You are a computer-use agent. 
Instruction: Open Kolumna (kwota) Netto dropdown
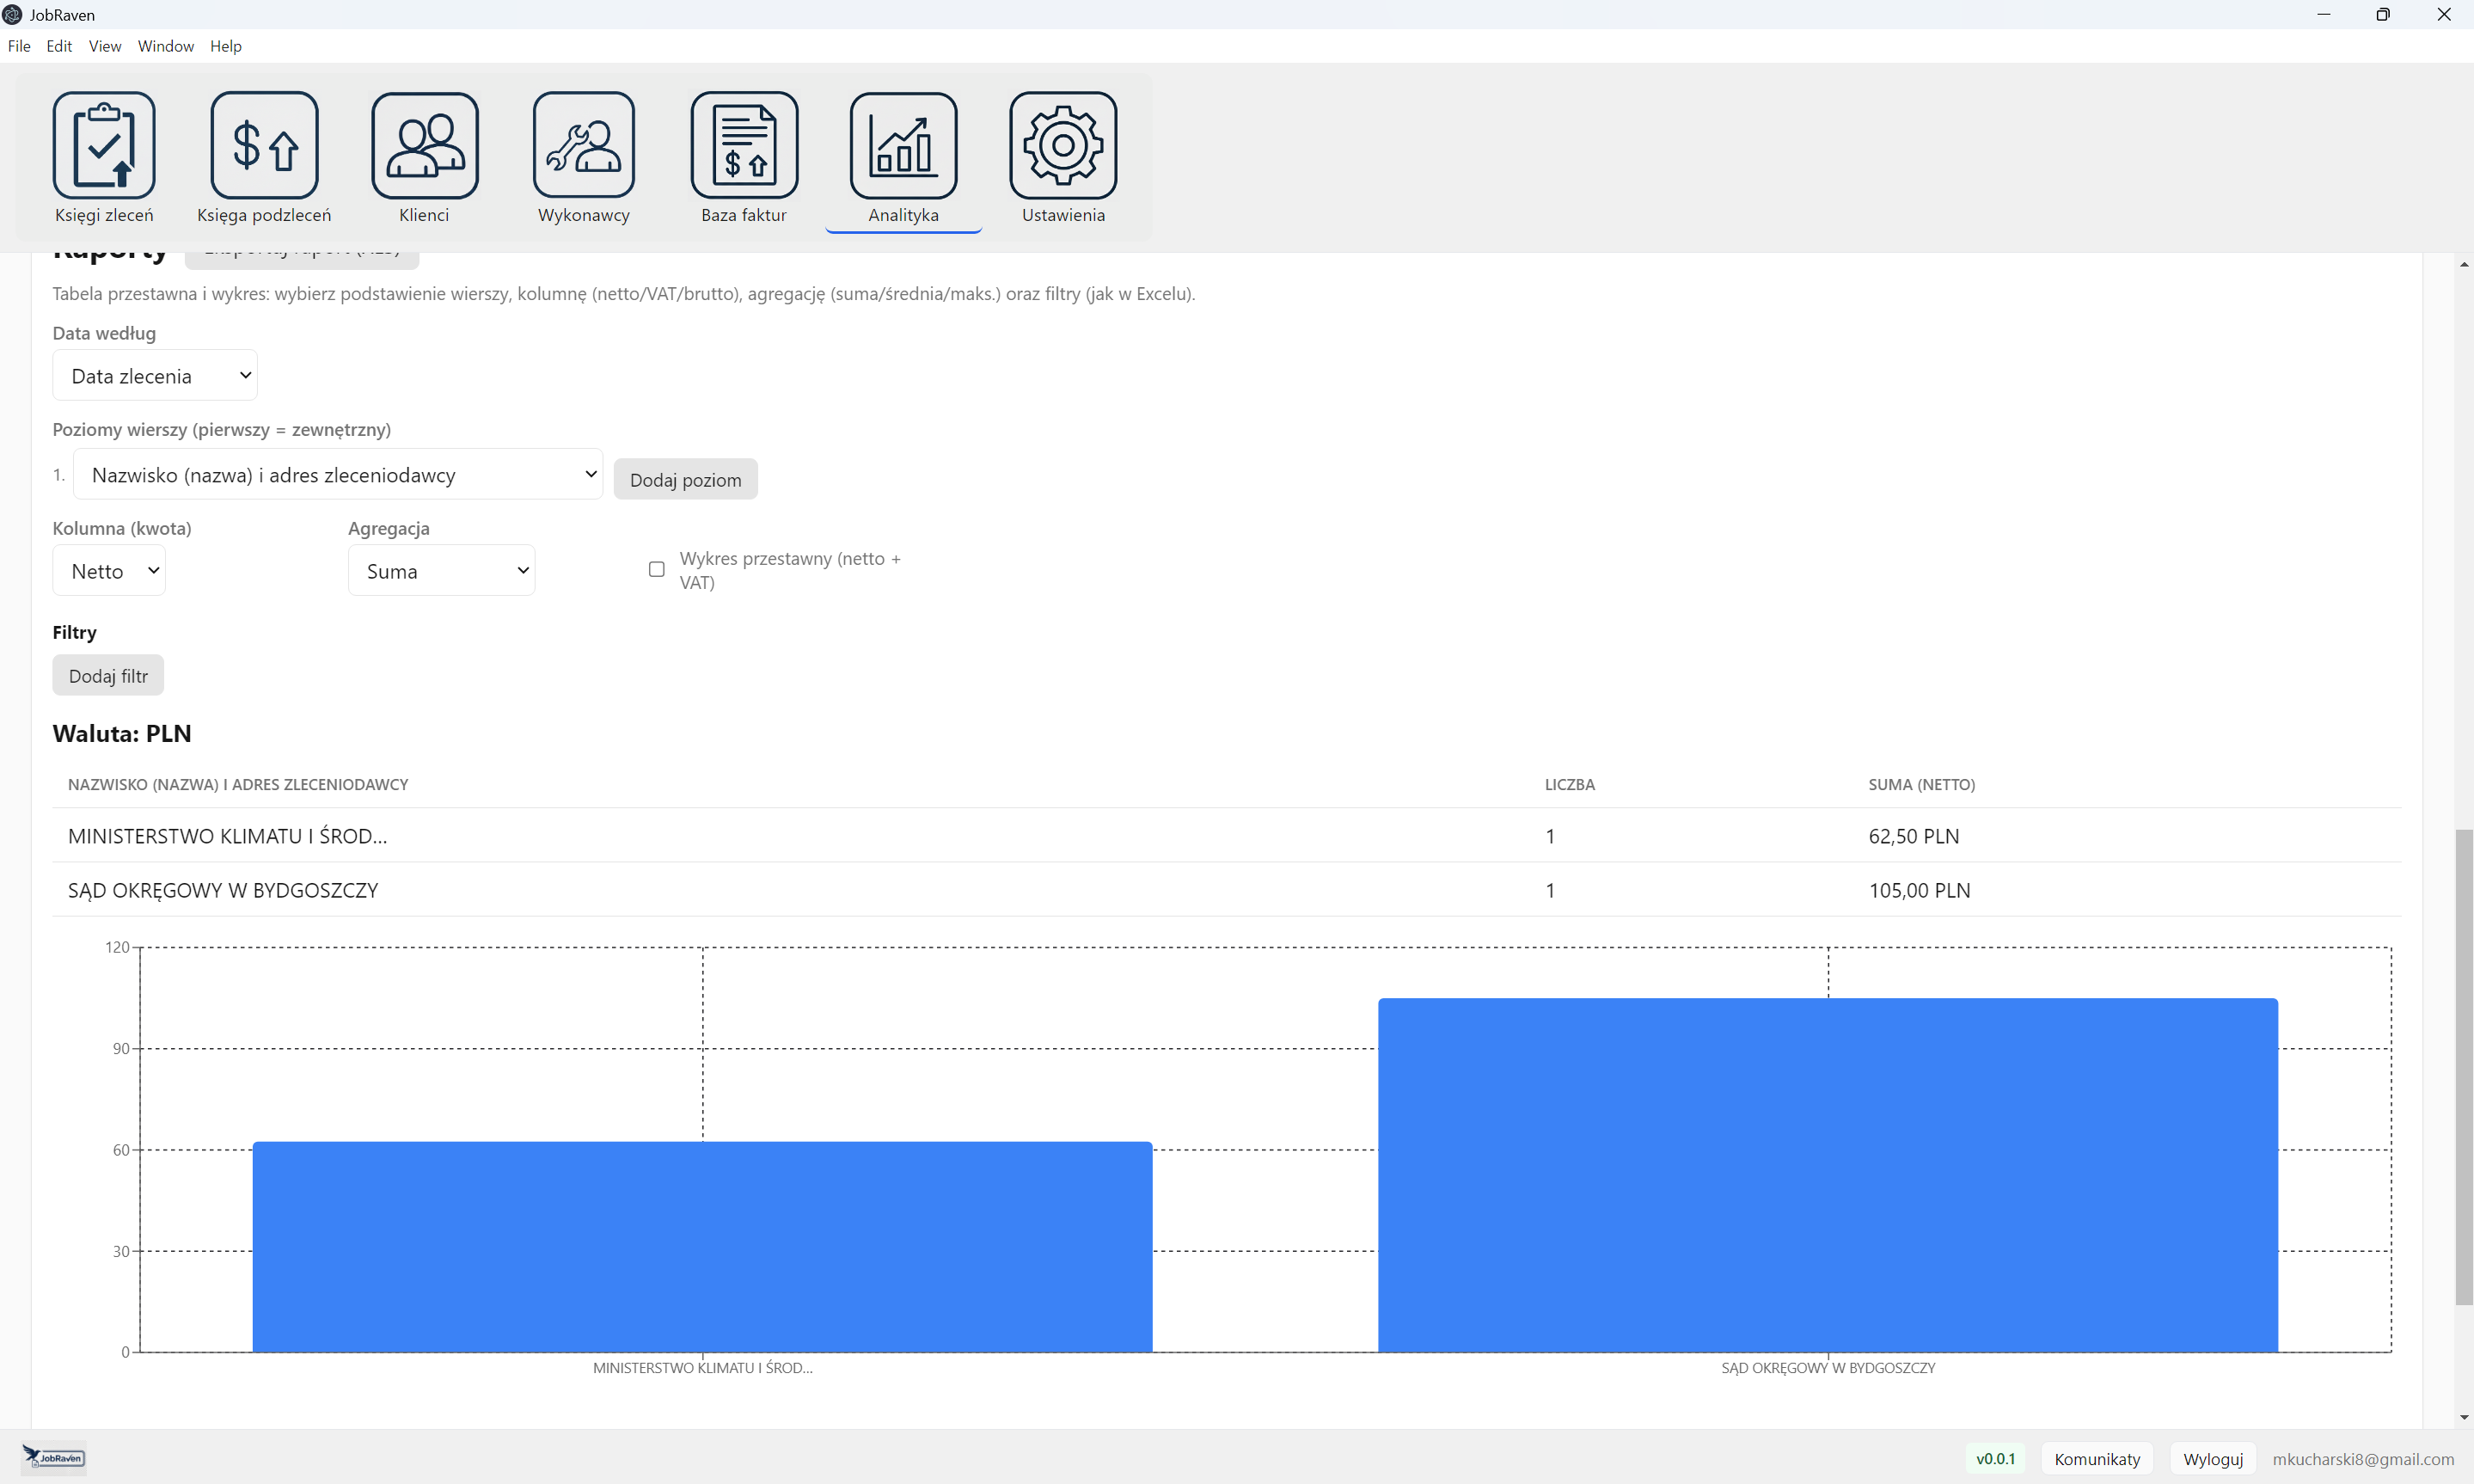109,571
